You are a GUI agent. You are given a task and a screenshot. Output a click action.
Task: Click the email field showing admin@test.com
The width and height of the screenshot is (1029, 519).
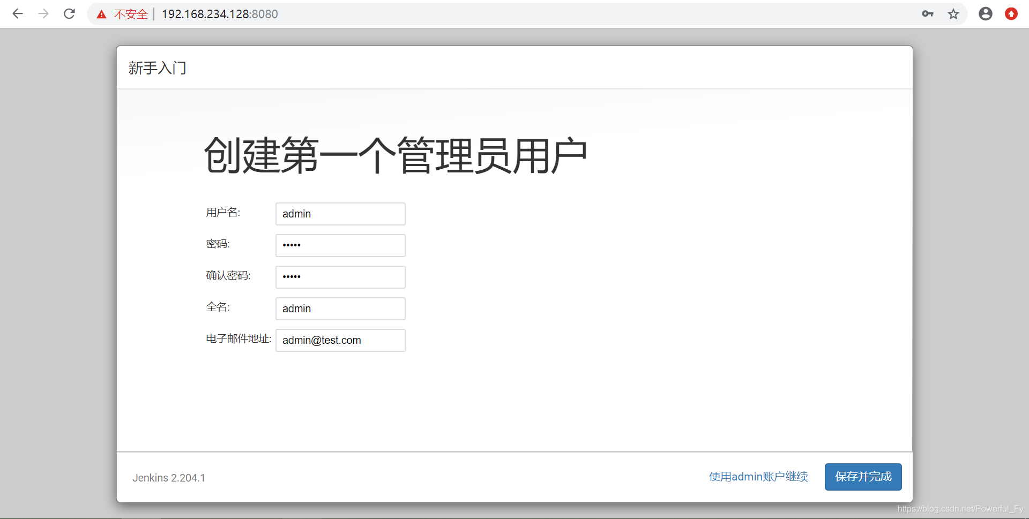[x=340, y=340]
